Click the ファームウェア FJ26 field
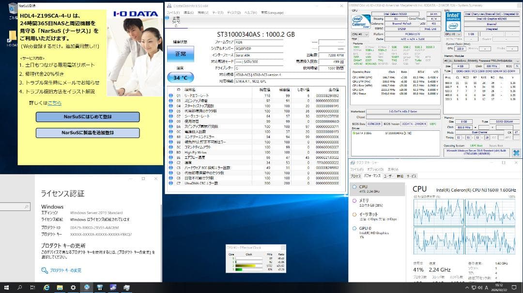 [x=259, y=42]
